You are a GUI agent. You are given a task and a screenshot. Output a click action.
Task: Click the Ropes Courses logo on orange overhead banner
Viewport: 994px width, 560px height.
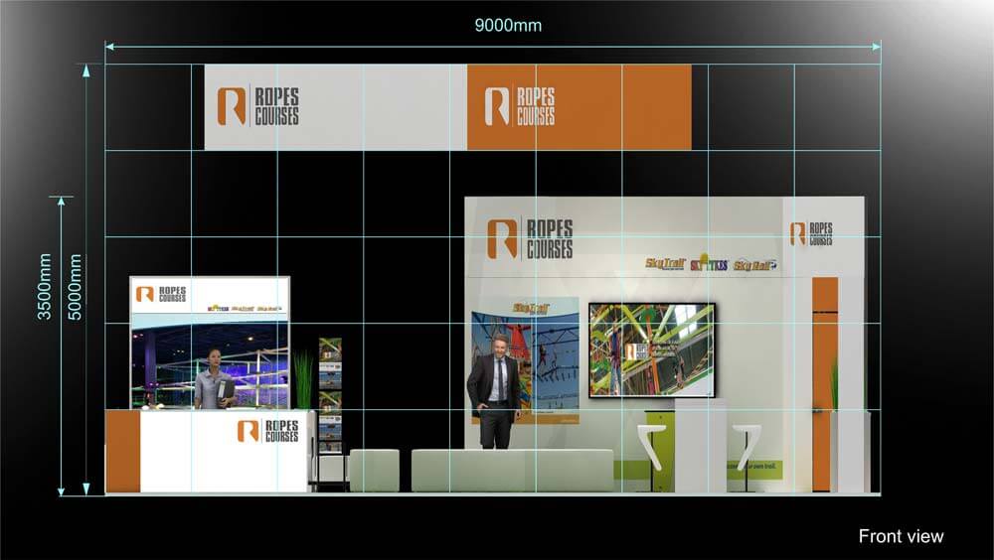coord(519,106)
